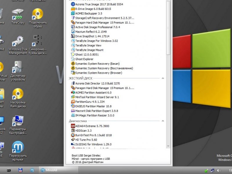Start PartitionGuru 4.9.1.334 icon

[x=73, y=102]
